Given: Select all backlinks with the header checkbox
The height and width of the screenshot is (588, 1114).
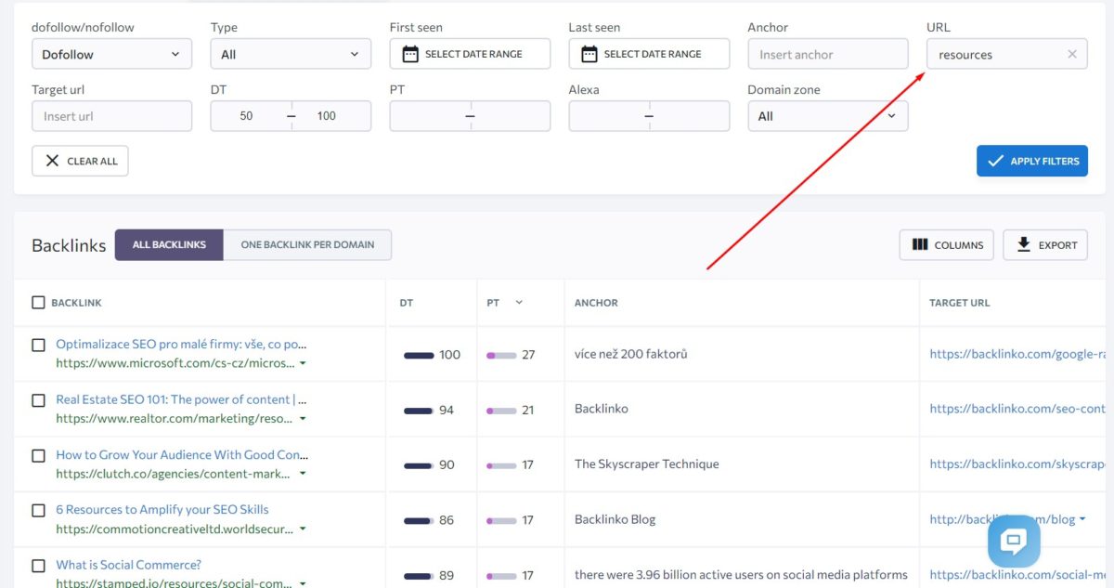Looking at the screenshot, I should tap(38, 302).
